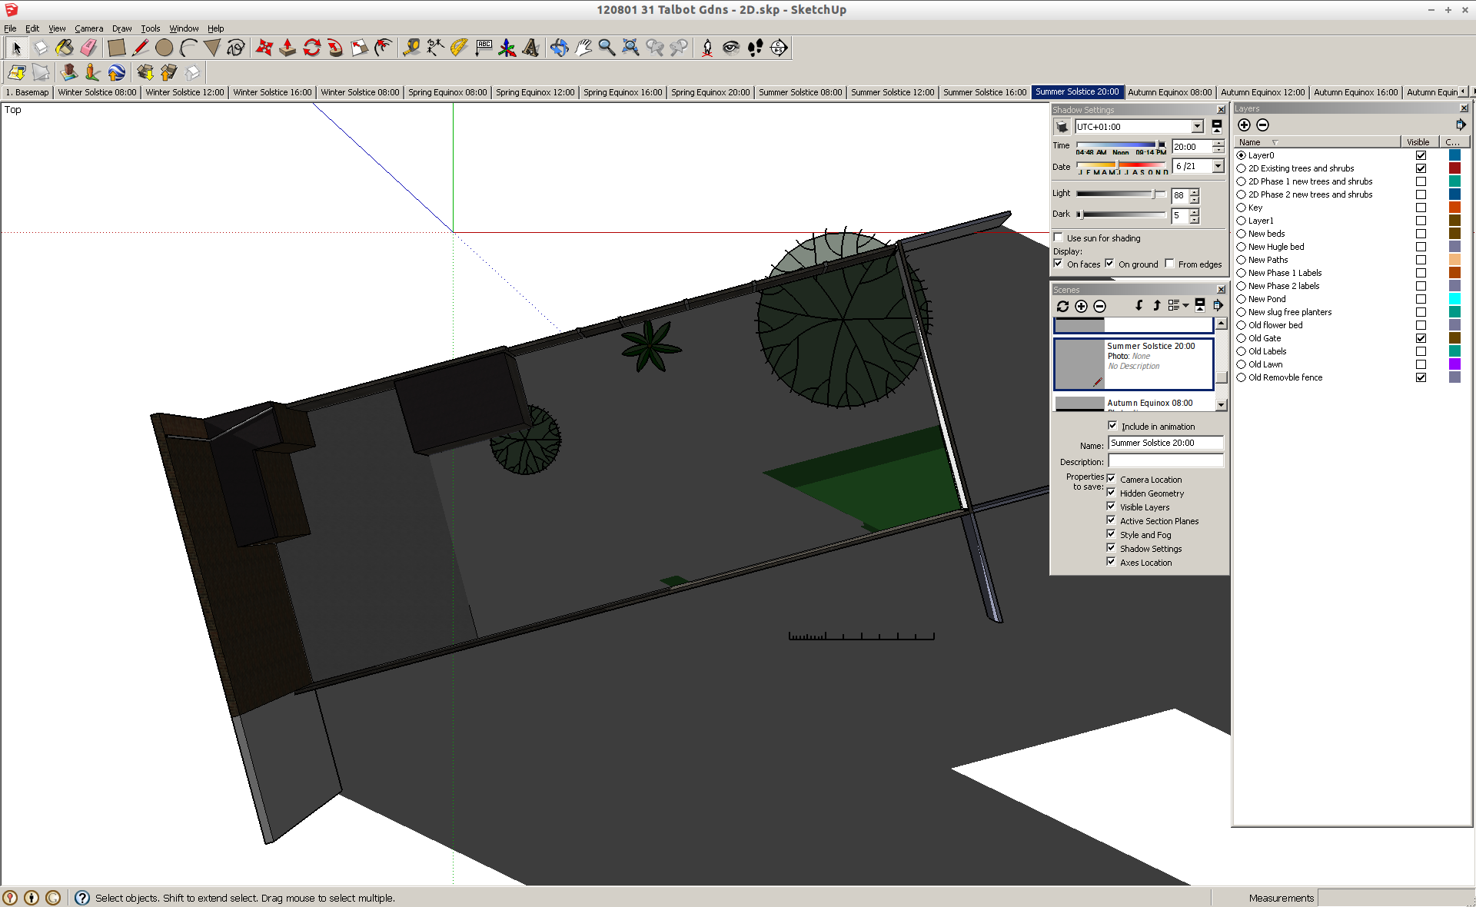Open the Camera menu
The width and height of the screenshot is (1476, 907).
88,28
